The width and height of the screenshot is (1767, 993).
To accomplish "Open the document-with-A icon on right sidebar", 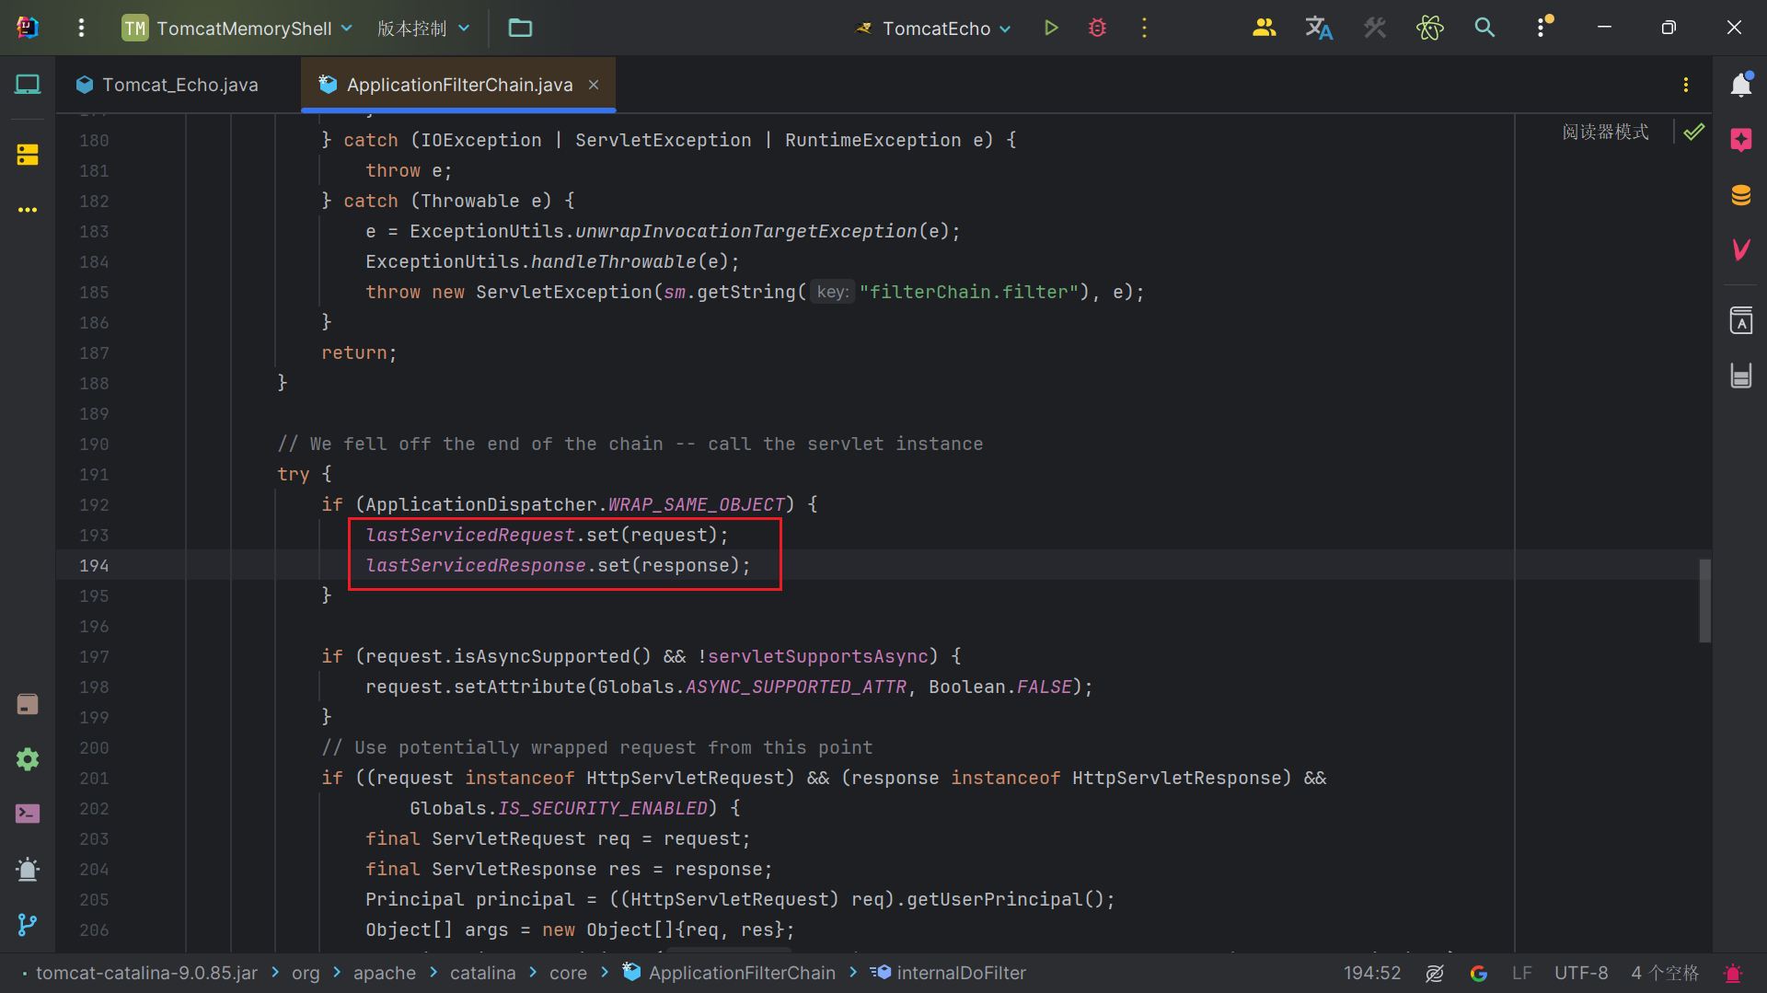I will pyautogui.click(x=1740, y=320).
